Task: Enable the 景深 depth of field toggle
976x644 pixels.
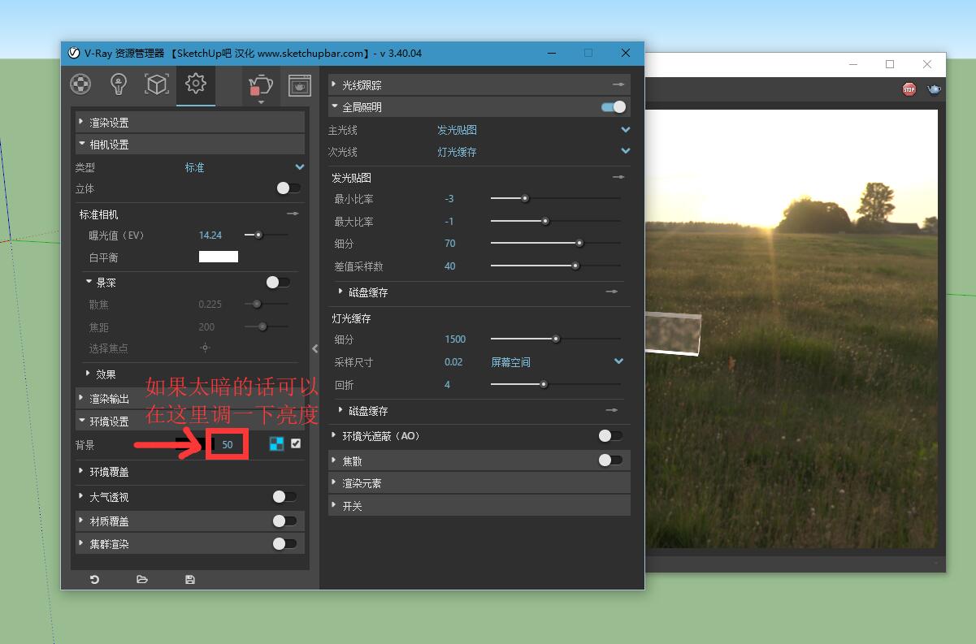Action: pyautogui.click(x=278, y=283)
